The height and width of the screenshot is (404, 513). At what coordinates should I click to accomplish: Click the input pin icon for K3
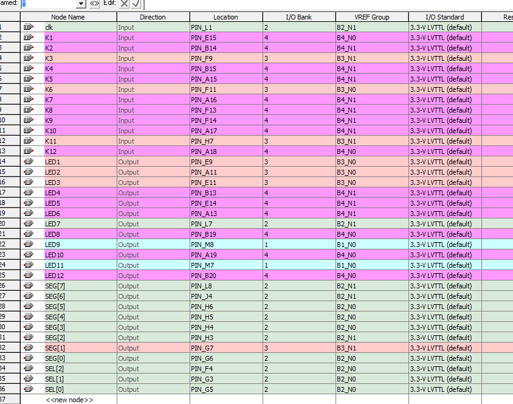pyautogui.click(x=29, y=58)
